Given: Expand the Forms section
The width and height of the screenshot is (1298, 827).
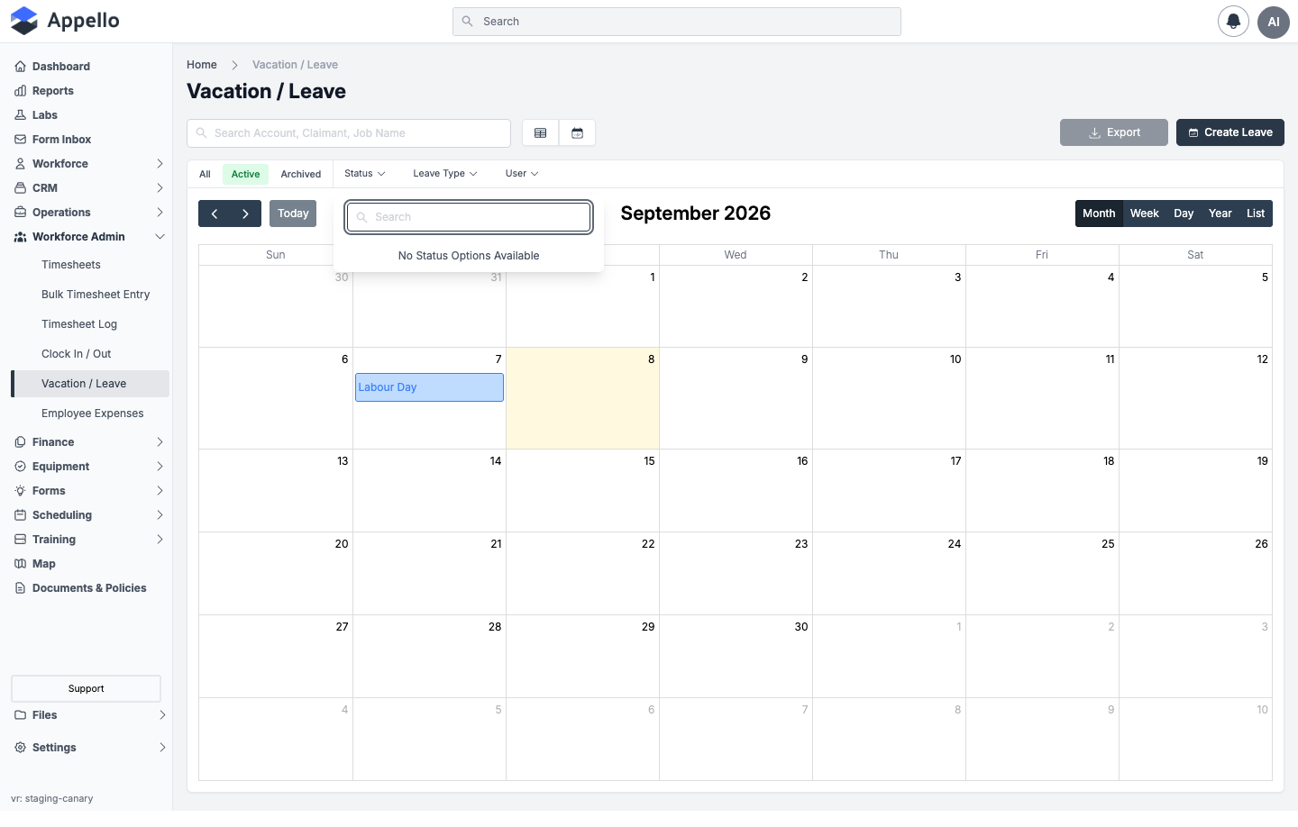Looking at the screenshot, I should tap(90, 491).
